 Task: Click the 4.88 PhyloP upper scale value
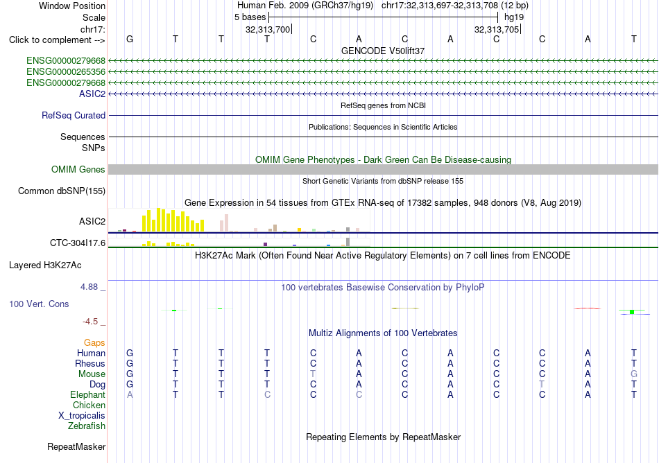(x=89, y=287)
